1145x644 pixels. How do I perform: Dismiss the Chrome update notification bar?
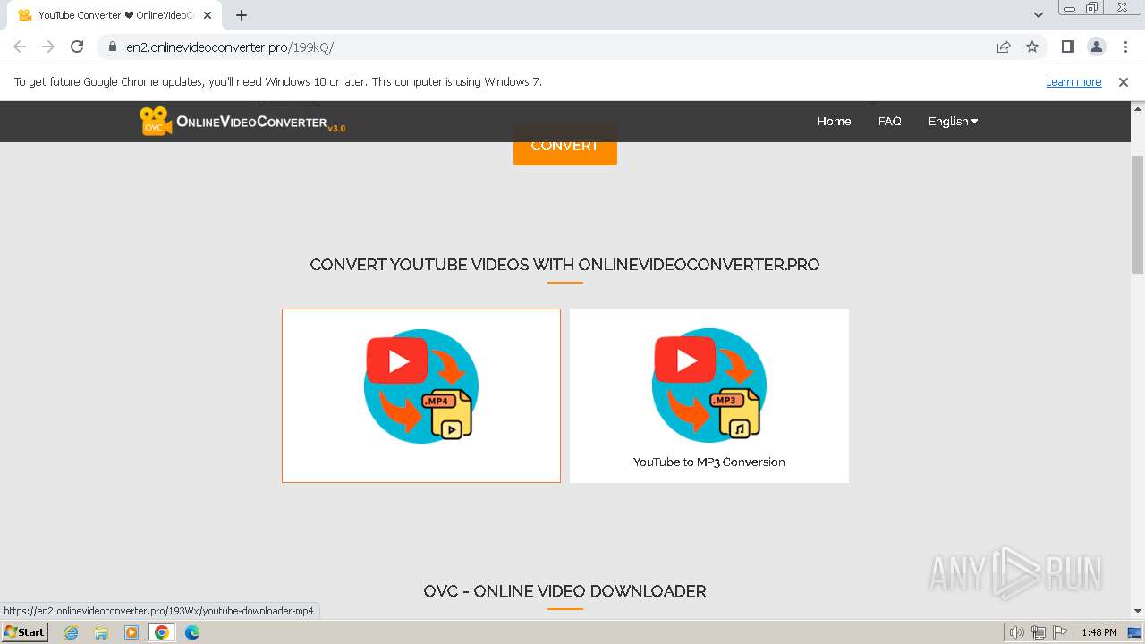click(x=1124, y=81)
